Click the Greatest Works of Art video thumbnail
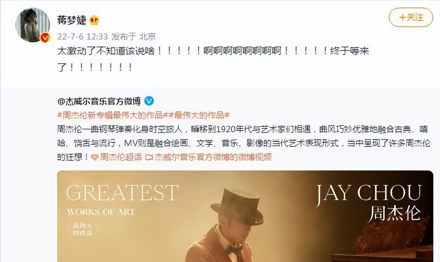 click(x=245, y=216)
